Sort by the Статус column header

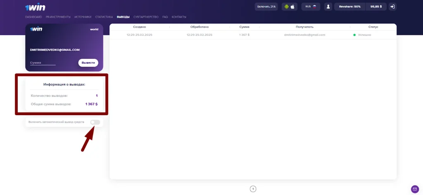tap(373, 27)
